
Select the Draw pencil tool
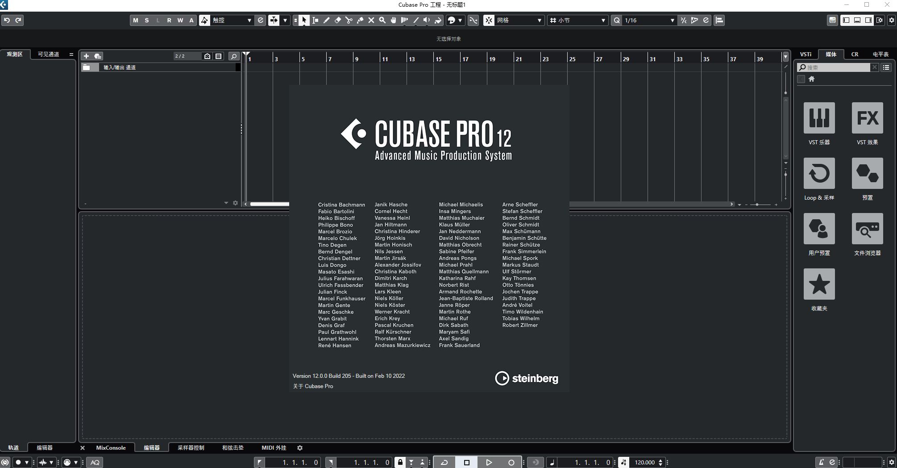pyautogui.click(x=326, y=20)
